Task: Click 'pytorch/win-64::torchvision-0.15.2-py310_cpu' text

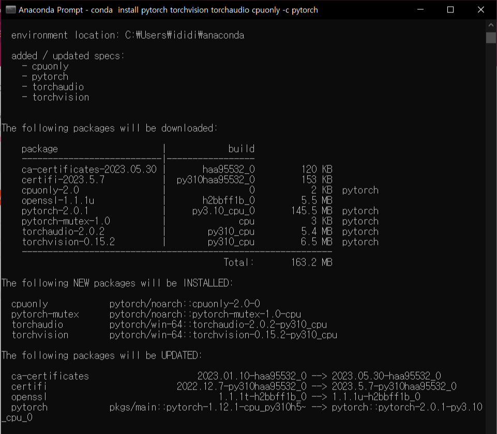Action: click(x=223, y=335)
